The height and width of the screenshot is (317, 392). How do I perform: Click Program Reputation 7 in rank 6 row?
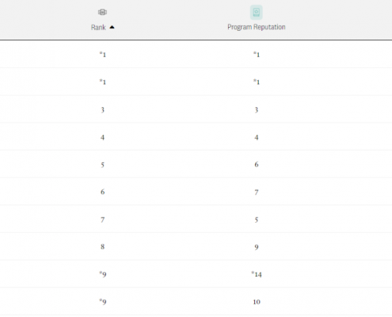257,193
